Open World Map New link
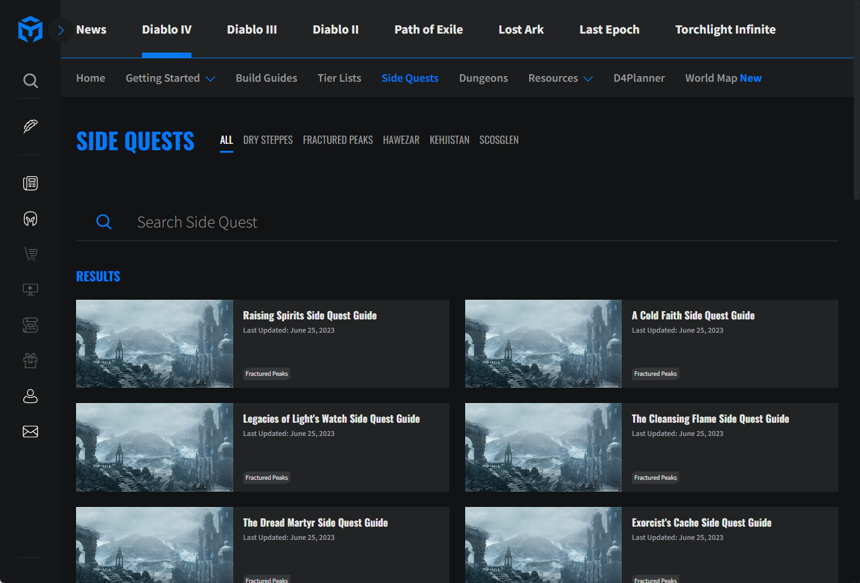Screen dimensions: 860x583 click(x=723, y=78)
